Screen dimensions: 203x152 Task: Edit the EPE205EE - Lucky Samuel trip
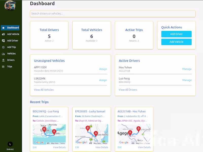[77, 147]
